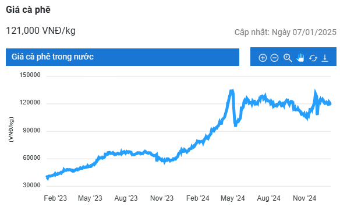Click the May '23 x-axis label
This screenshot has width=340, height=210.
click(90, 198)
